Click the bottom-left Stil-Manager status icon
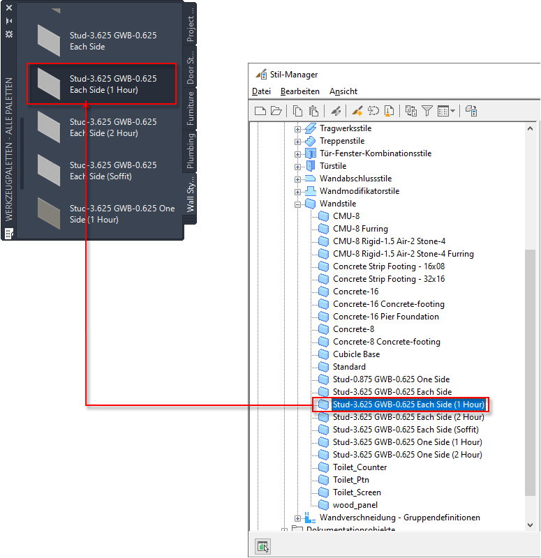The width and height of the screenshot is (541, 558). [263, 546]
